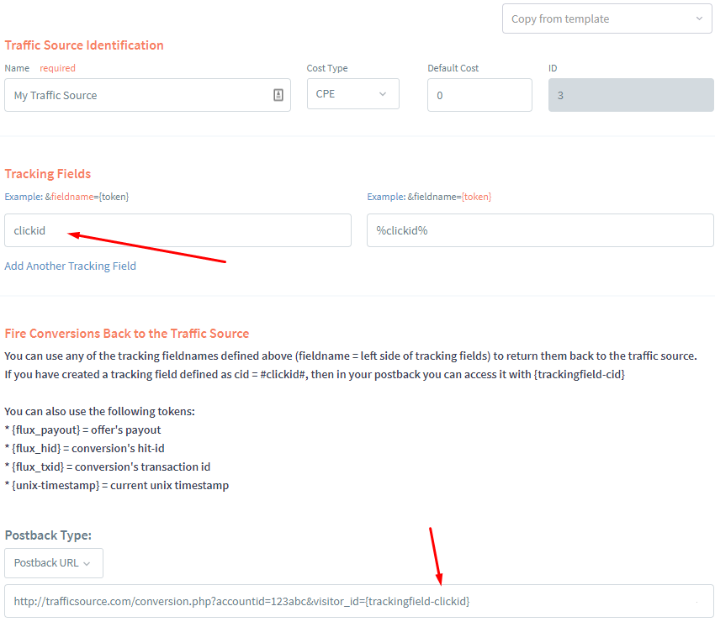Click the Traffic Source Identification heading
The width and height of the screenshot is (715, 622).
(84, 45)
